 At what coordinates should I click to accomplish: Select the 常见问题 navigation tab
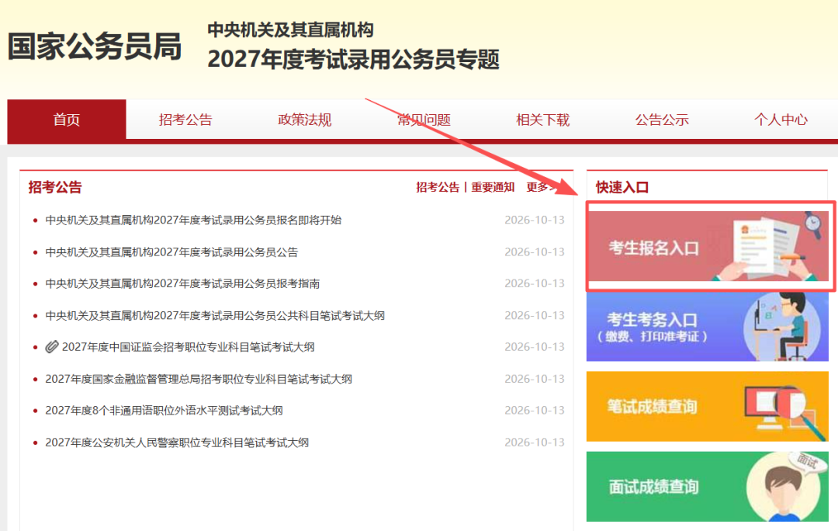(424, 120)
